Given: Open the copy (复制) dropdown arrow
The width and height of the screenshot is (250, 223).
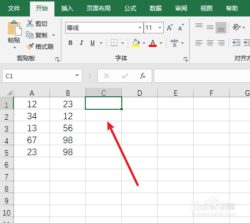Looking at the screenshot, I should pos(53,35).
